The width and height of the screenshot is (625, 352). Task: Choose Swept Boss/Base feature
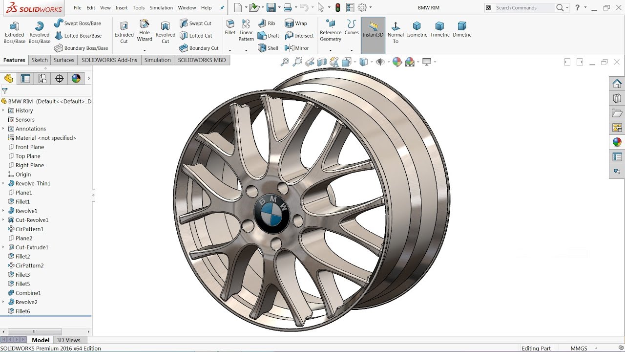coord(77,23)
